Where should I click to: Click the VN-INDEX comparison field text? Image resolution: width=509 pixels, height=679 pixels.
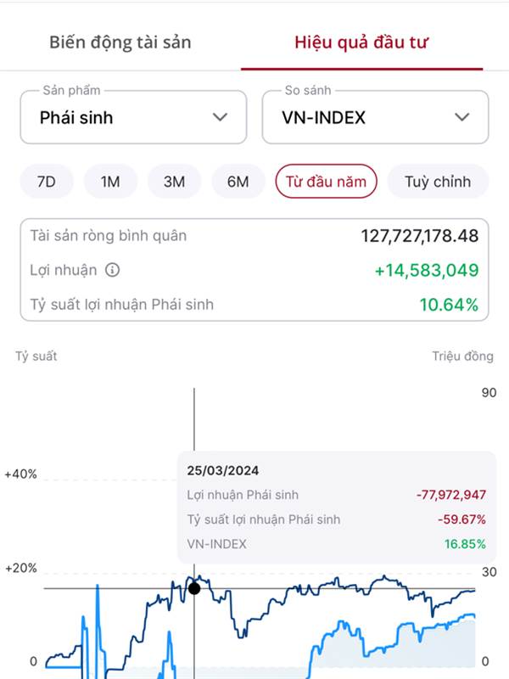(x=324, y=117)
